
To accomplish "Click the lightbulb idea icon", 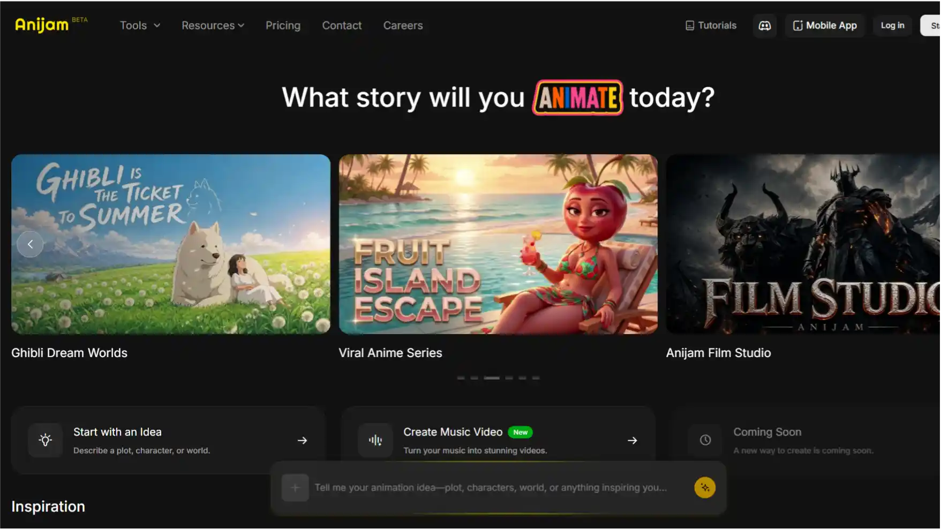I will point(46,440).
